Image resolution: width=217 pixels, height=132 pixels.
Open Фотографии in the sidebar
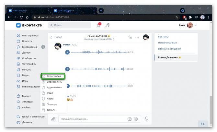tap(27, 64)
